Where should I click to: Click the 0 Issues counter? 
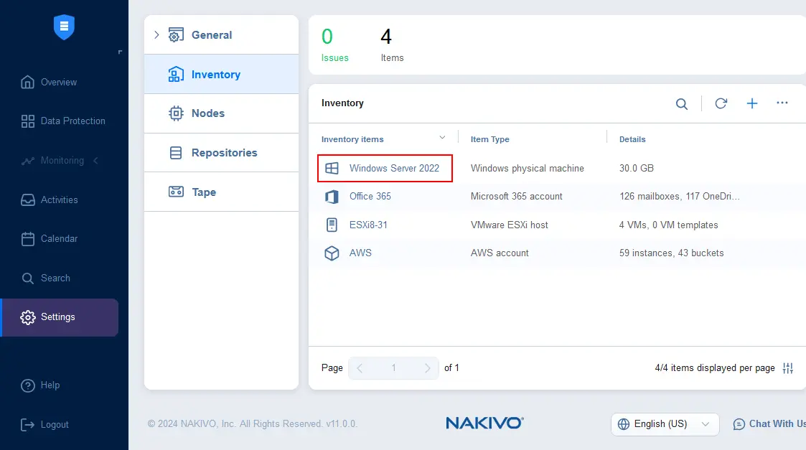point(334,44)
